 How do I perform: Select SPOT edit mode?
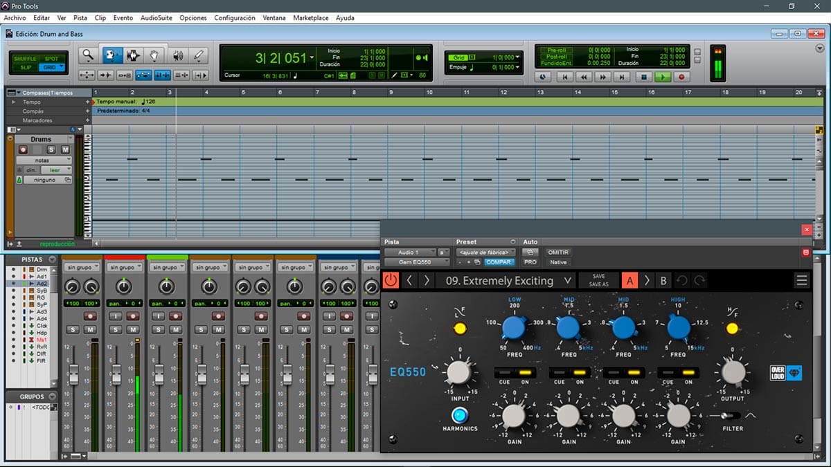(x=52, y=59)
